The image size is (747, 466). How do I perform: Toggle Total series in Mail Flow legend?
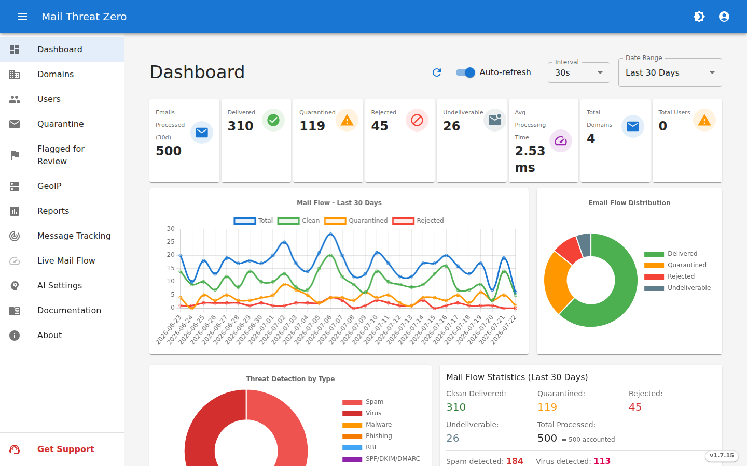tap(253, 221)
